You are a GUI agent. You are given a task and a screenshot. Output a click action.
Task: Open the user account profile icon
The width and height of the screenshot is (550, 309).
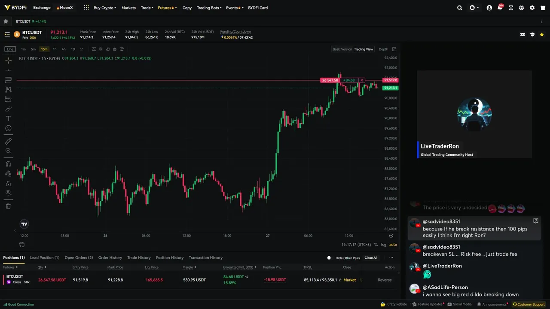tap(489, 8)
